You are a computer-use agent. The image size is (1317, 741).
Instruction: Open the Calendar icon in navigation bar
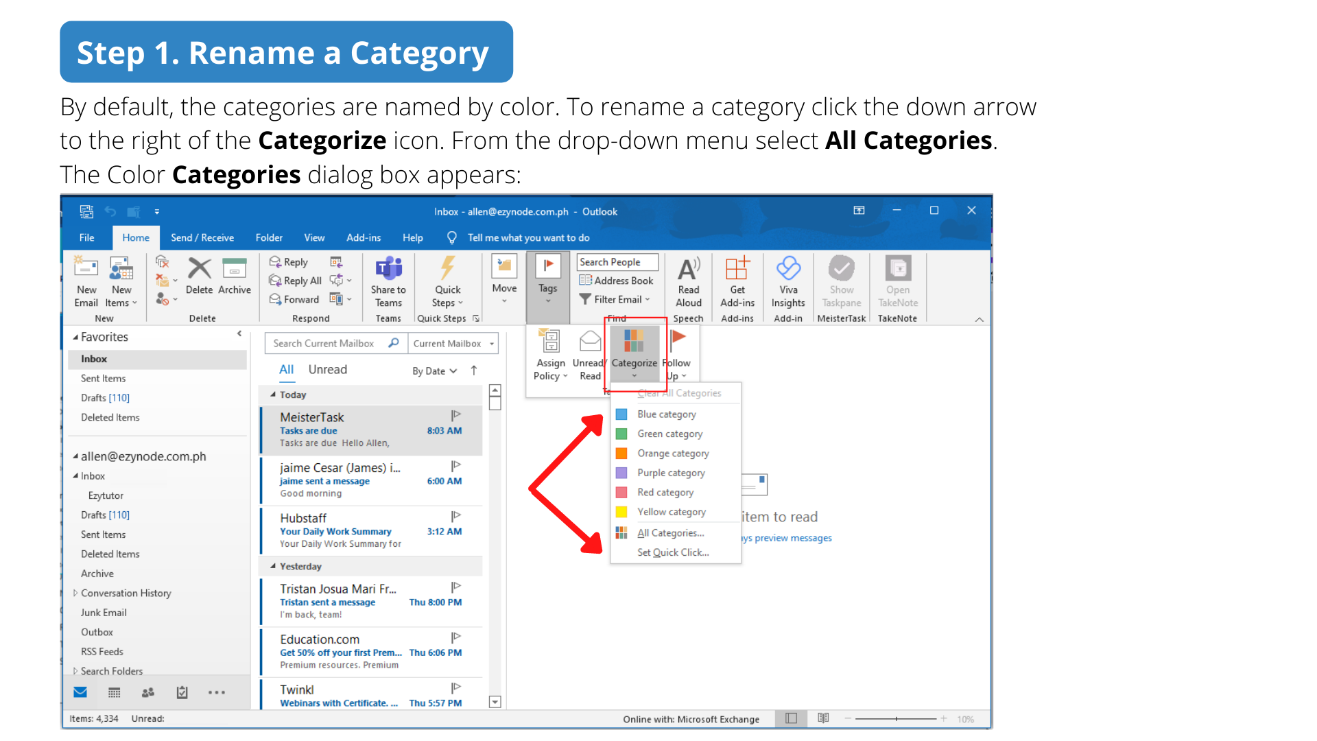(115, 692)
